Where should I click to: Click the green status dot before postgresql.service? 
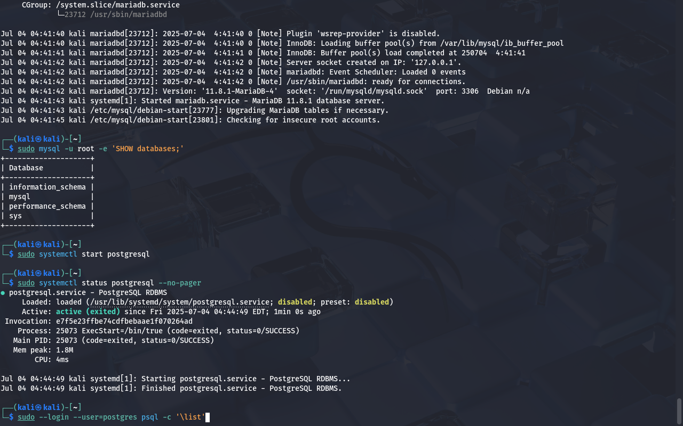[3, 292]
